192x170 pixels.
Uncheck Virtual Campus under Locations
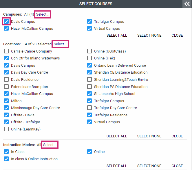pos(89,122)
